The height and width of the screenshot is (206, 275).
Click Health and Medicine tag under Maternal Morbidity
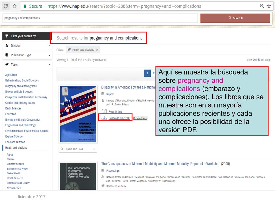pos(116,186)
